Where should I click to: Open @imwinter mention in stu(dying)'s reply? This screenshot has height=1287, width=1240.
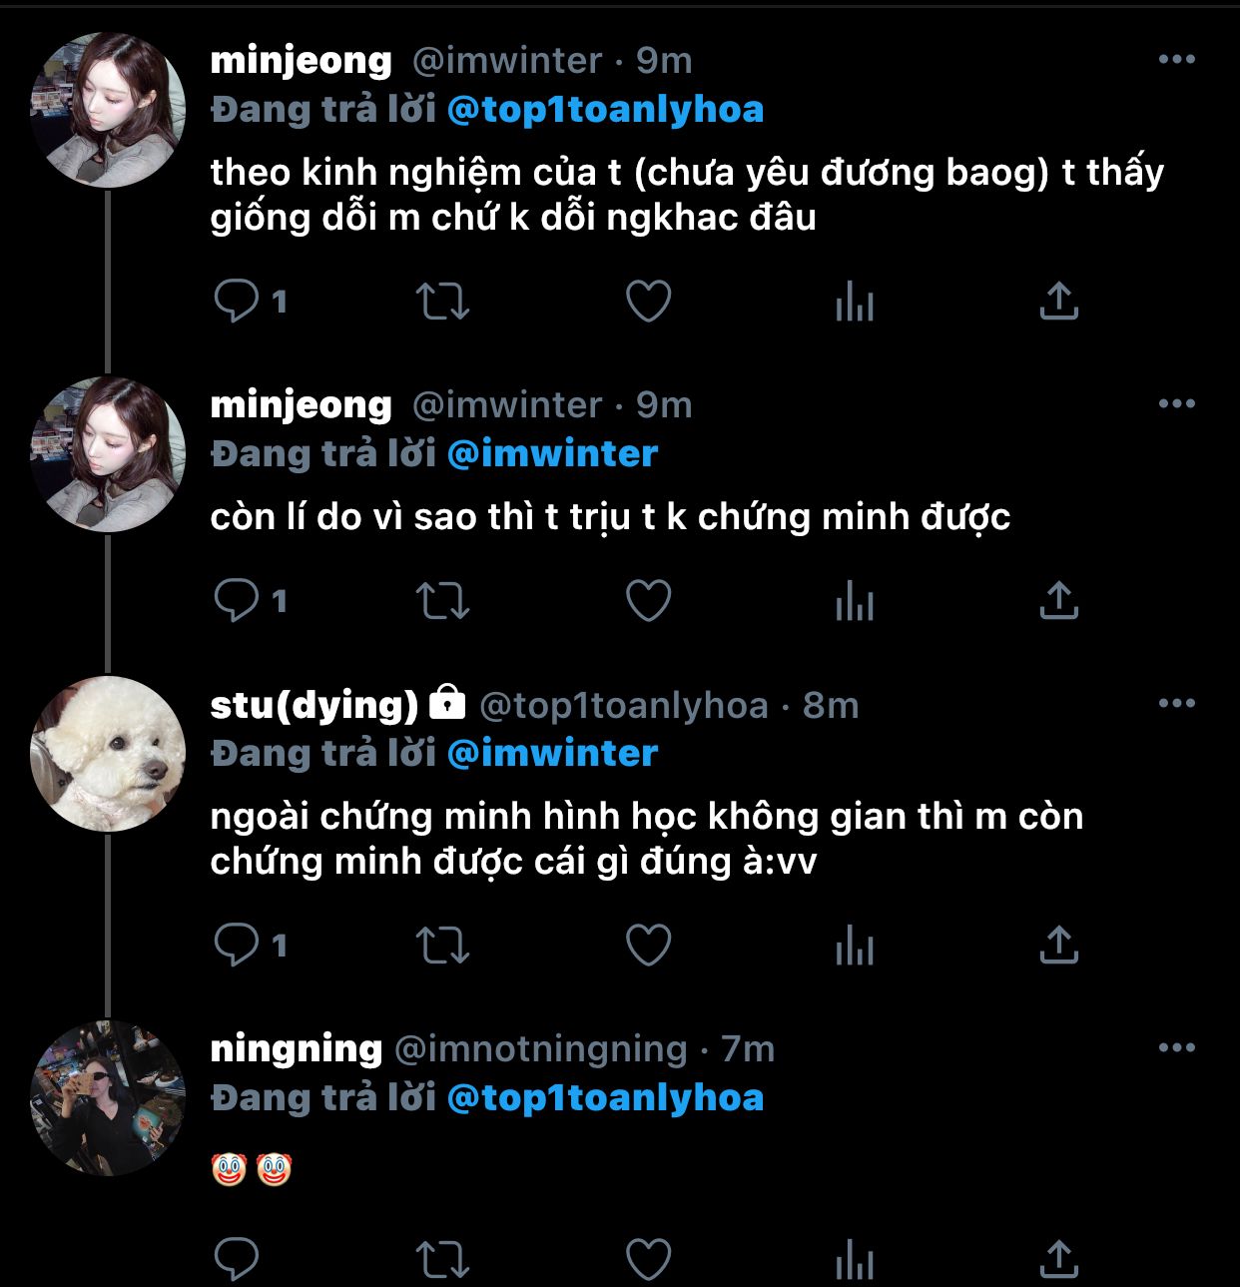[x=552, y=754]
